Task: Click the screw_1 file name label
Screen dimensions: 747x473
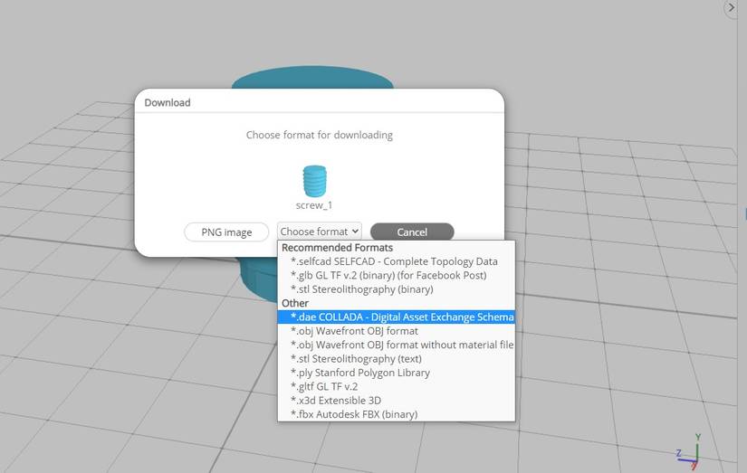Action: 314,205
